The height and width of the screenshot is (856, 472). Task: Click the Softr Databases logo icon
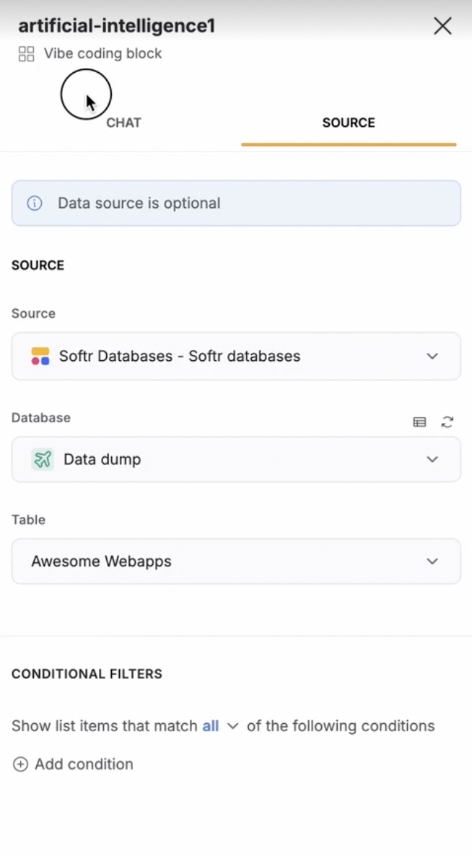40,357
